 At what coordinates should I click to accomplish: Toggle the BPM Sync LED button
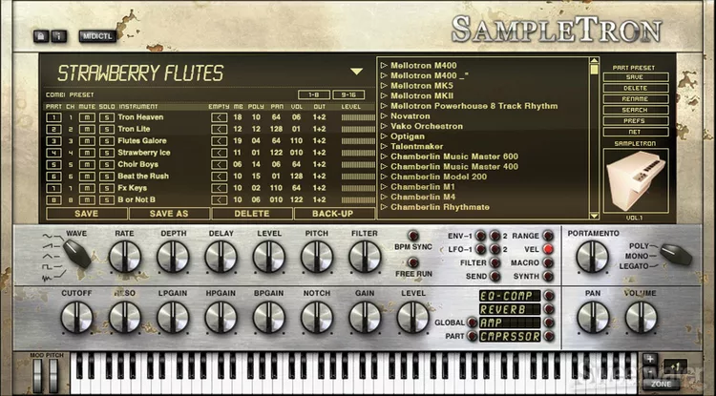click(413, 236)
